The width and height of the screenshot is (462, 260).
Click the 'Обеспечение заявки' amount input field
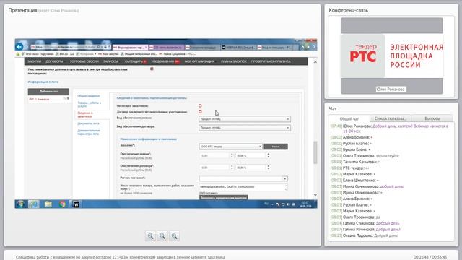point(214,155)
